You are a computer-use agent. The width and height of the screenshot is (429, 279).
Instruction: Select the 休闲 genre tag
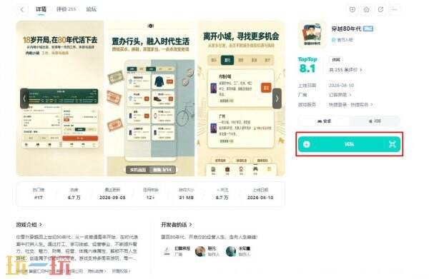coord(336,59)
